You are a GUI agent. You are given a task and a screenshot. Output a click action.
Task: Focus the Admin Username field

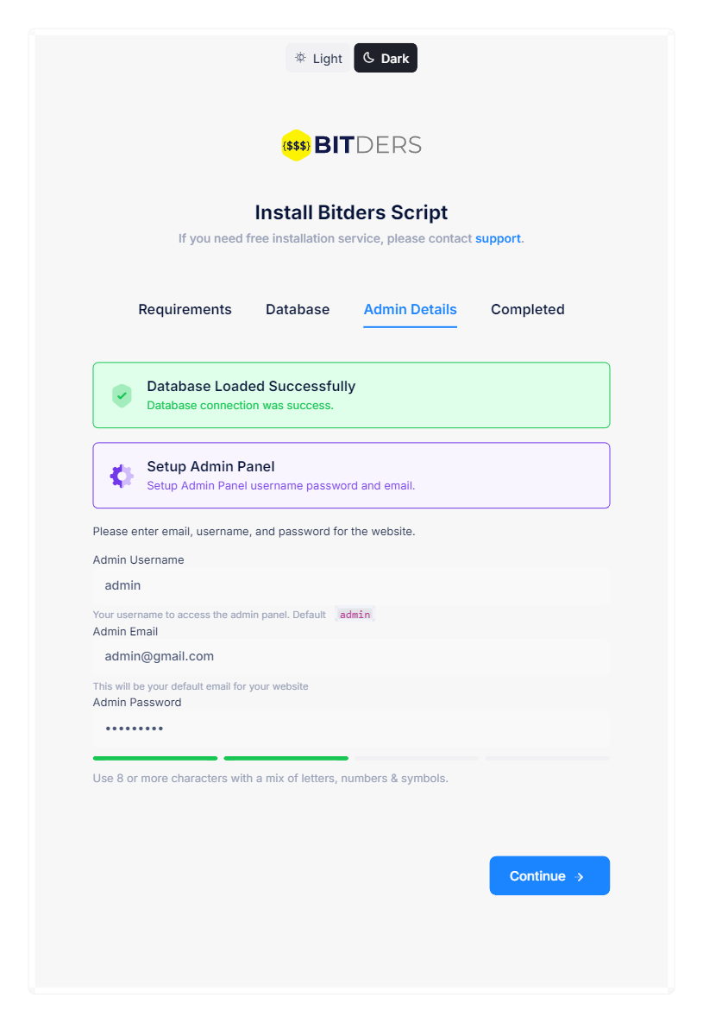tap(352, 586)
